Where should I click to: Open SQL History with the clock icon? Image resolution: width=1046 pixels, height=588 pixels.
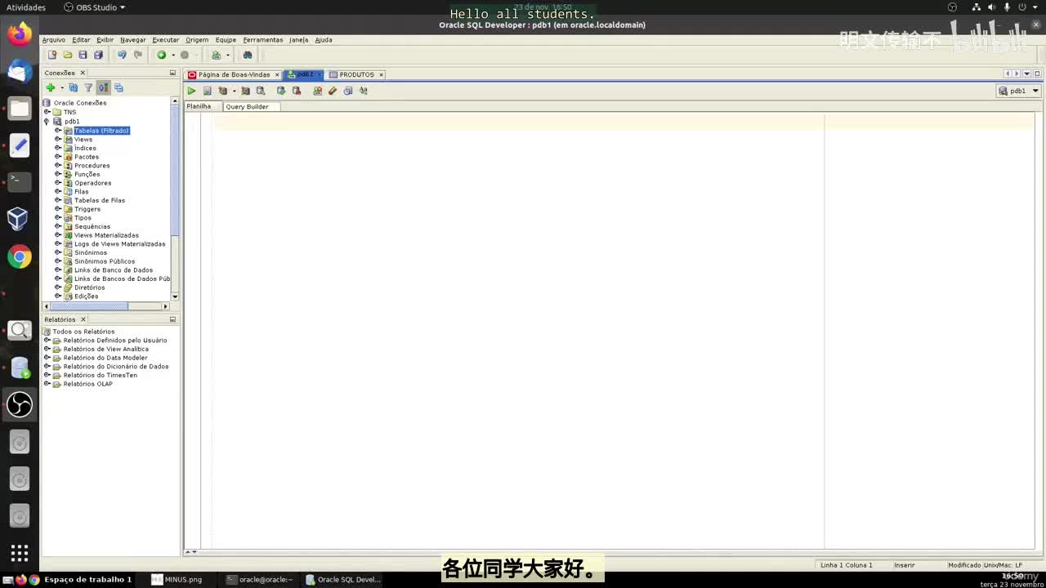[x=348, y=91]
